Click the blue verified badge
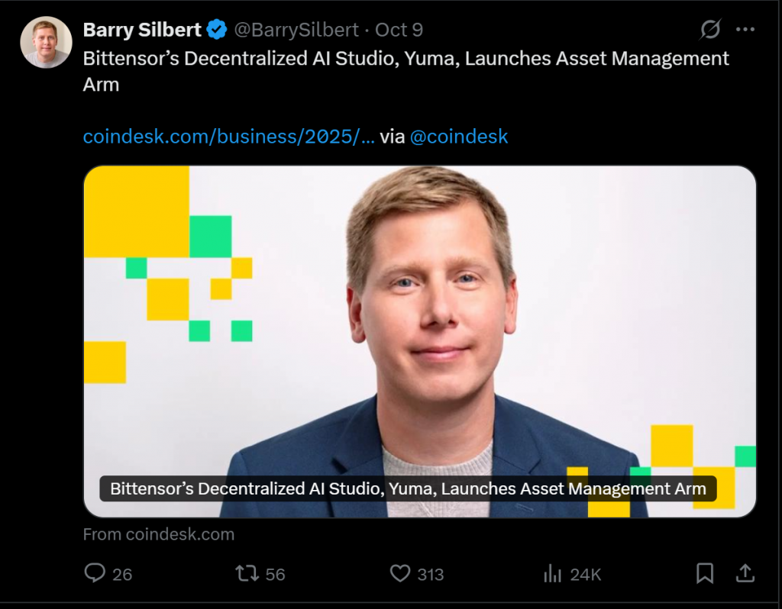Image resolution: width=782 pixels, height=609 pixels. coord(218,30)
